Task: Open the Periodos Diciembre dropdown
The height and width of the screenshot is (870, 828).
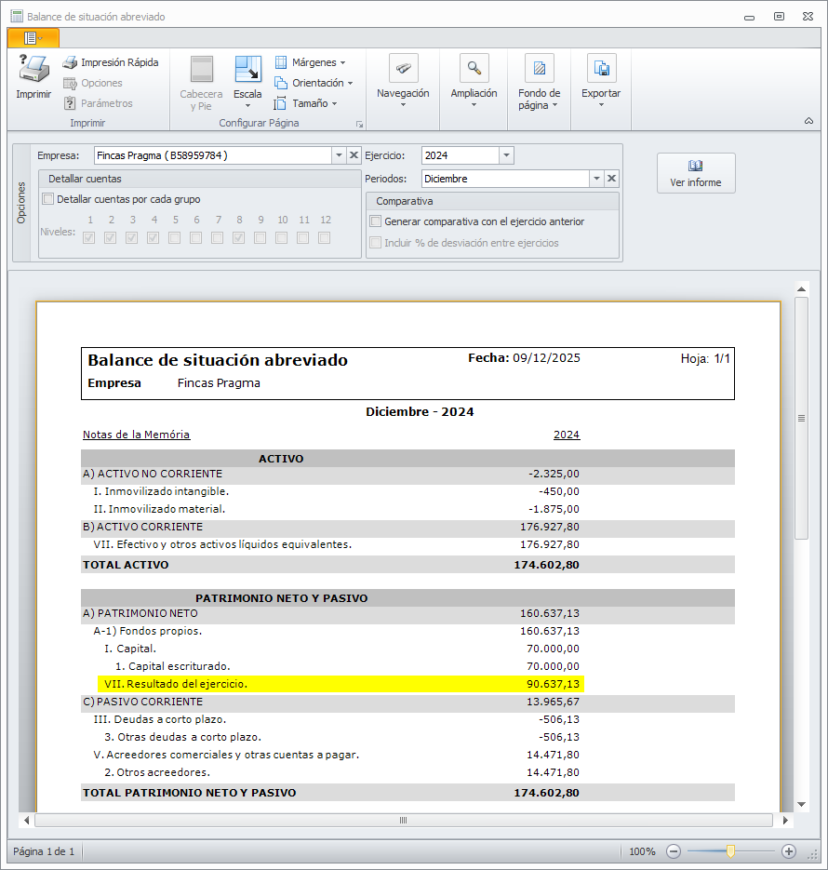Action: coord(596,179)
